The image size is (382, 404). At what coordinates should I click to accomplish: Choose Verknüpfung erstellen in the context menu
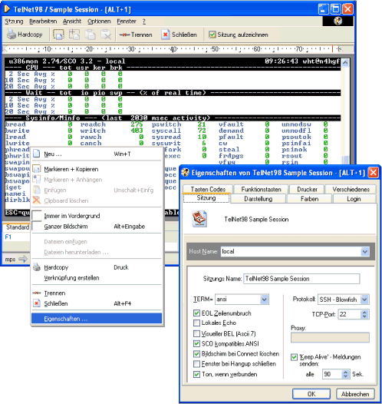[x=97, y=278]
